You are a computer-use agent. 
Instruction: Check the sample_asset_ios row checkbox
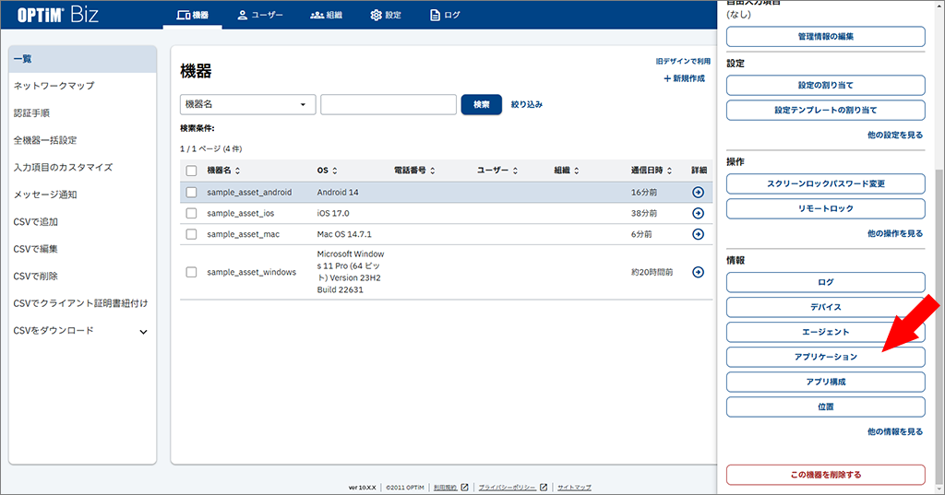point(191,213)
